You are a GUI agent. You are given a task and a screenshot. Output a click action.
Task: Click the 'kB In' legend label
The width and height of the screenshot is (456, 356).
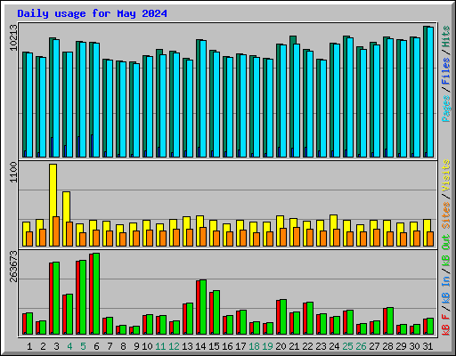coord(445,289)
